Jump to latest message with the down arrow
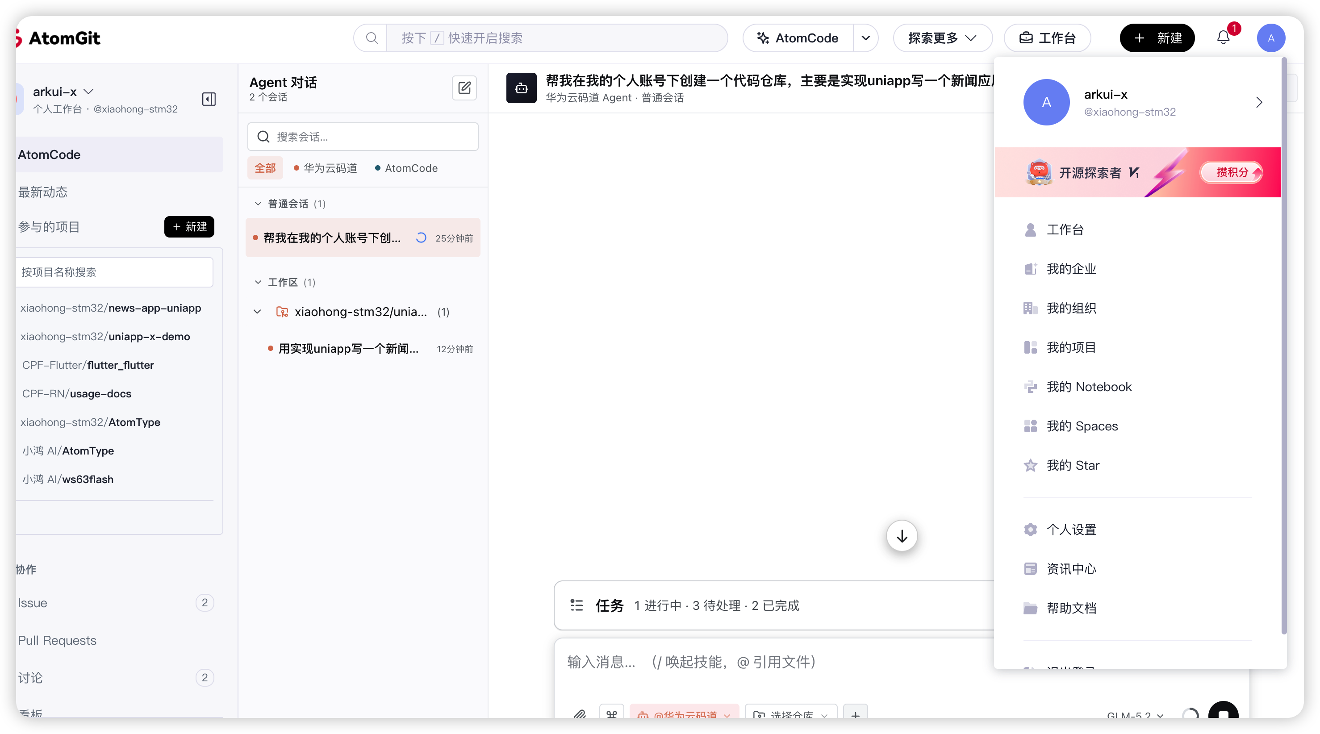This screenshot has height=734, width=1320. [x=902, y=536]
